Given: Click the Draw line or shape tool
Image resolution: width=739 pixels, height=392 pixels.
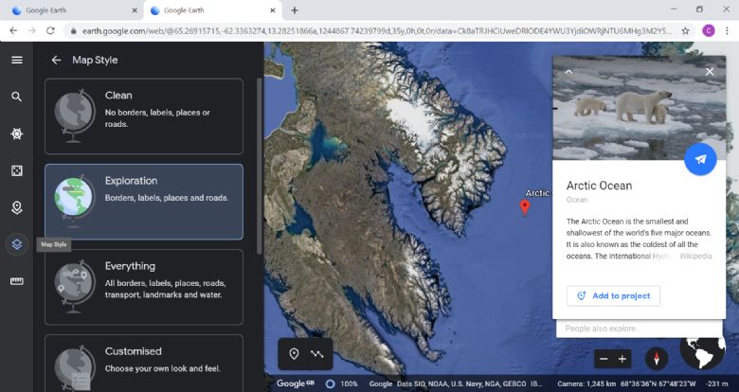Looking at the screenshot, I should click(317, 354).
